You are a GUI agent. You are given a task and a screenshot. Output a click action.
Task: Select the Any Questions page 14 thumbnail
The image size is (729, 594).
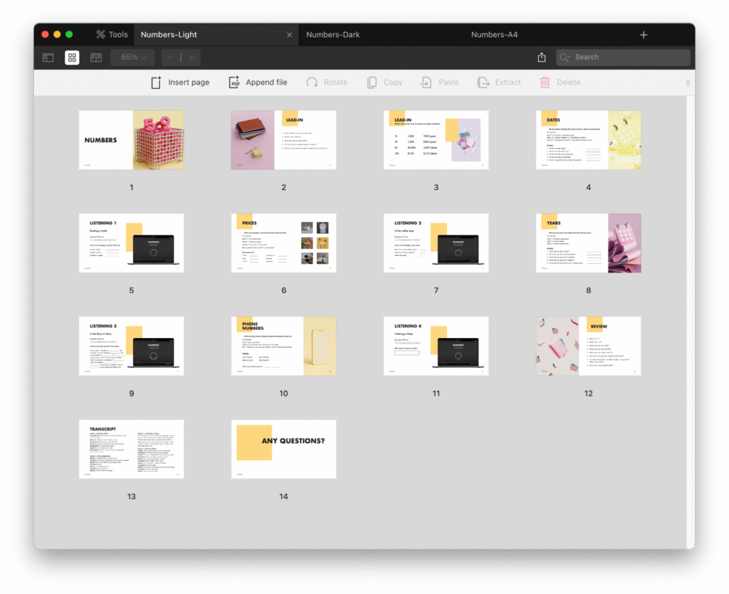click(x=283, y=449)
